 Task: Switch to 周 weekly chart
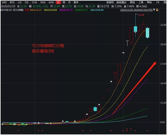coord(64,2)
